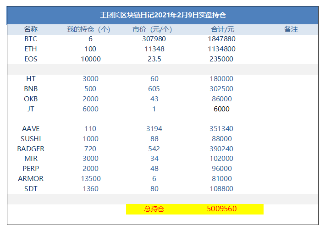Click BADGER holding cell 720
325x231 pixels.
(90, 149)
